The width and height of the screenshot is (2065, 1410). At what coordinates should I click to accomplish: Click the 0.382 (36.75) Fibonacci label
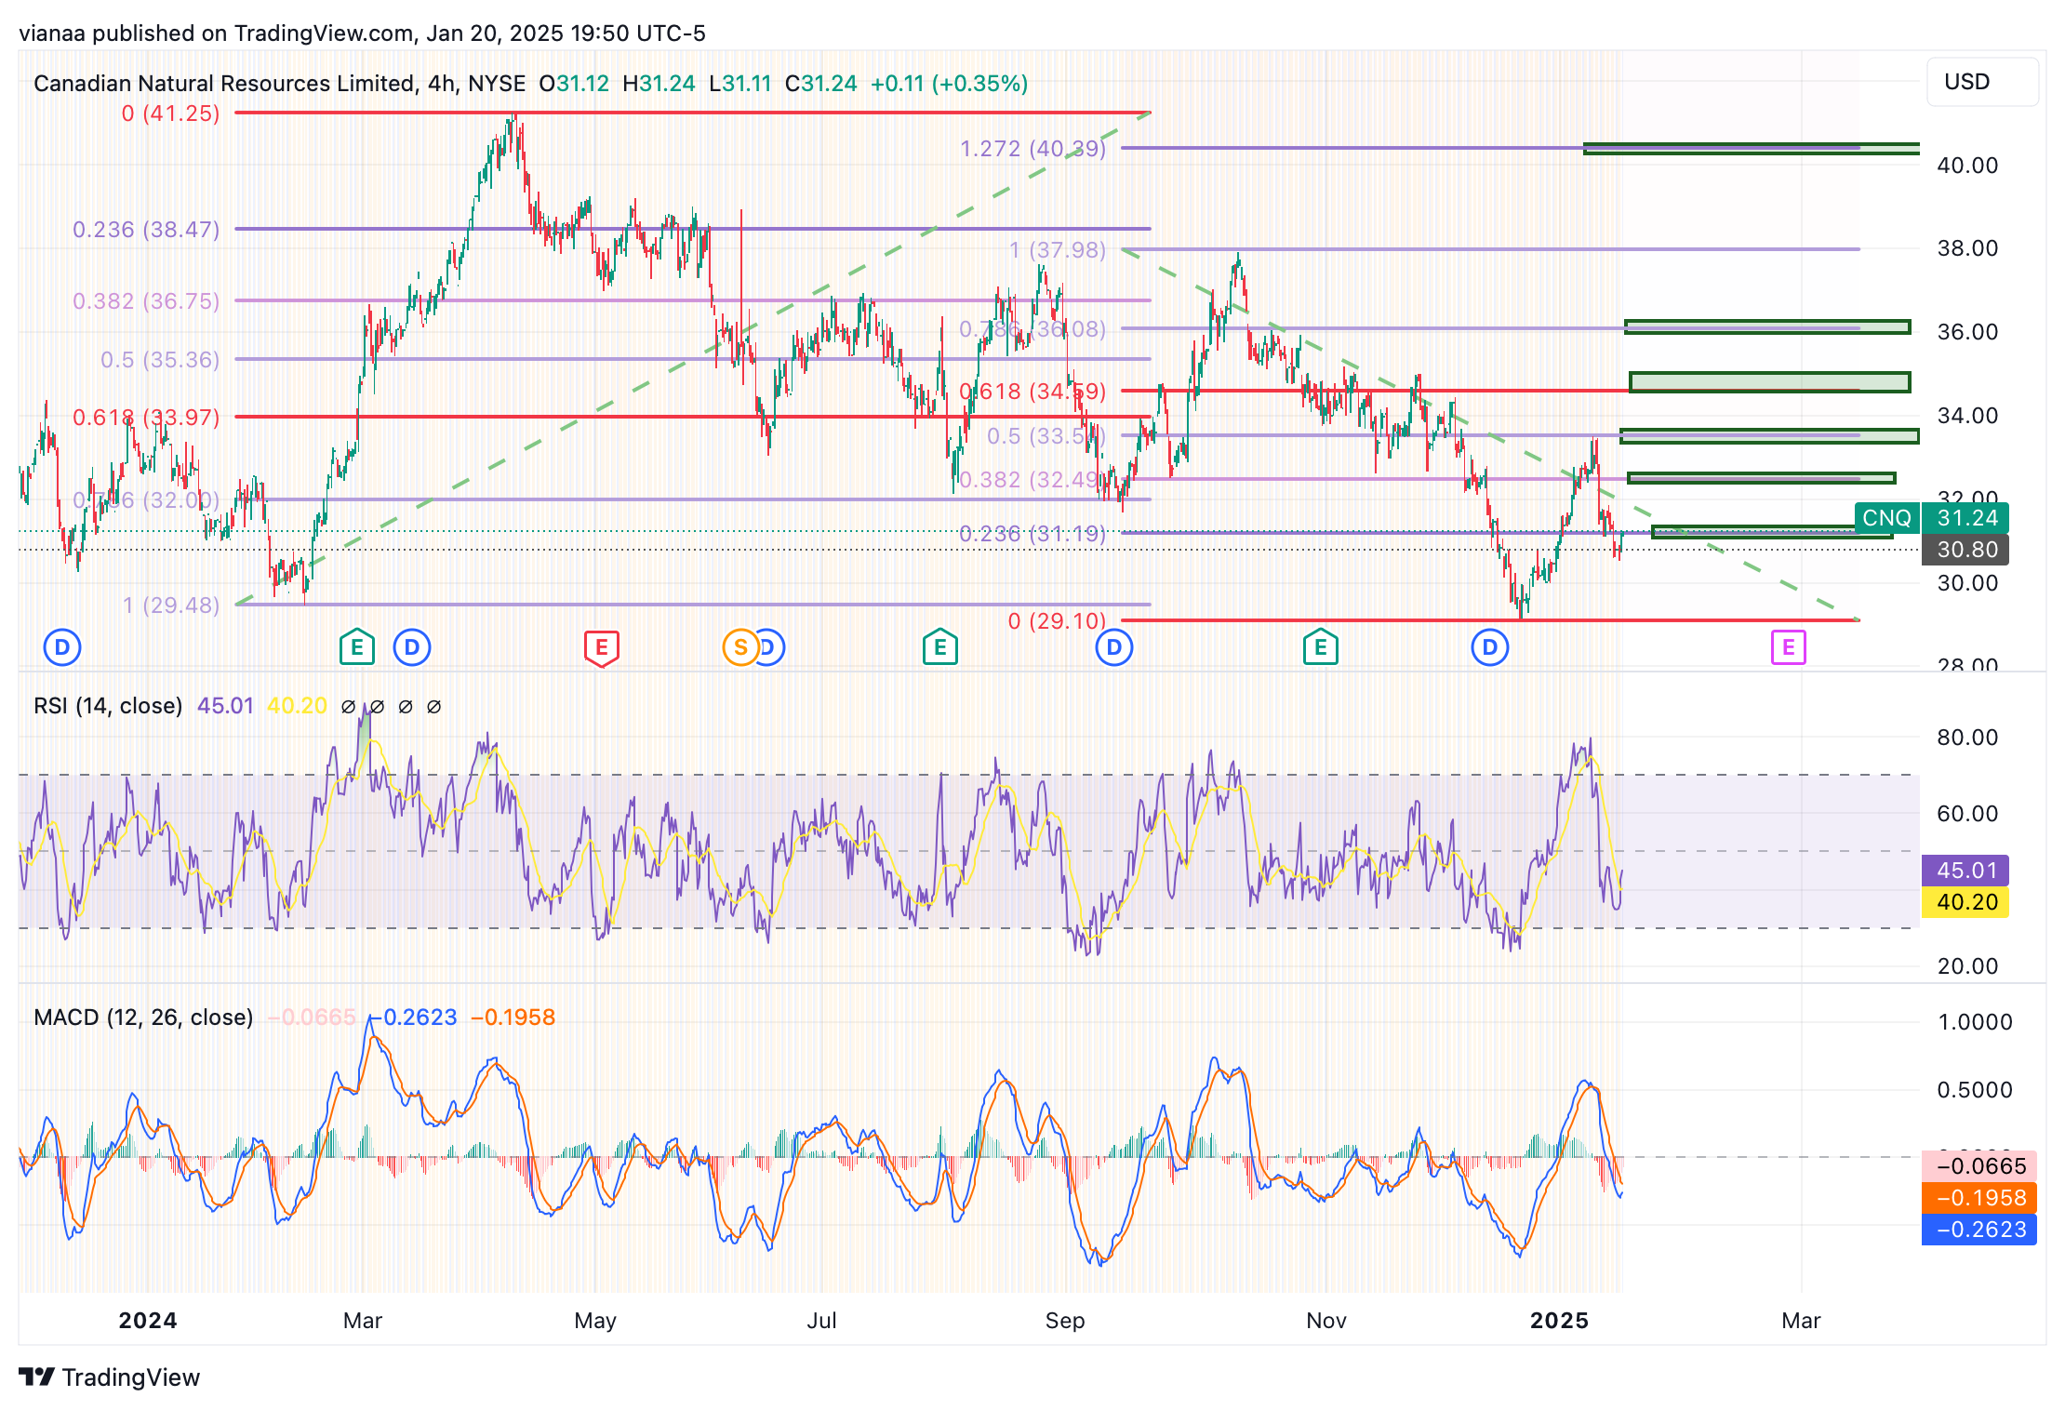pyautogui.click(x=146, y=301)
